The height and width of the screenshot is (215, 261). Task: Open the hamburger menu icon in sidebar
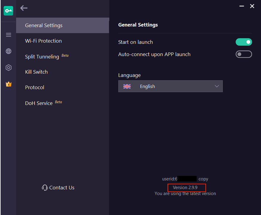click(8, 35)
